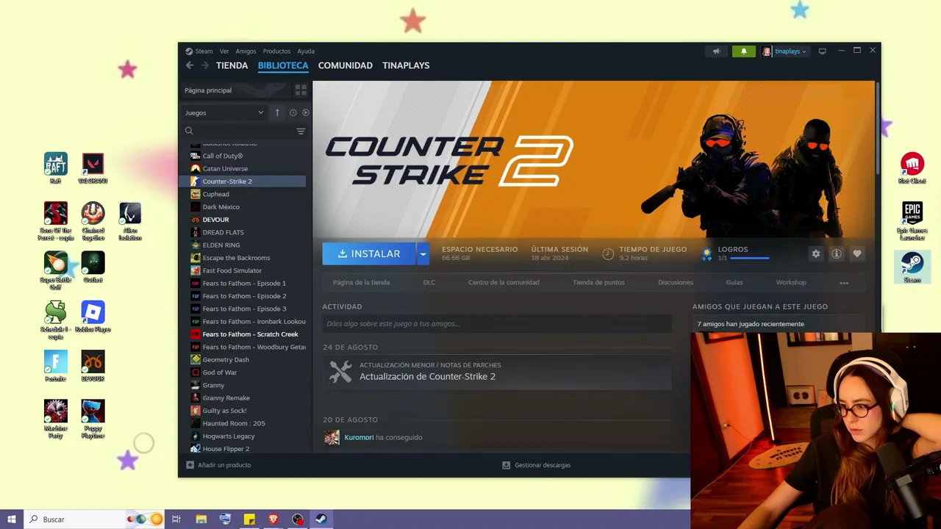Add Counter-Strike 2 to favorites heart
Screen dimensions: 941x529
click(857, 253)
